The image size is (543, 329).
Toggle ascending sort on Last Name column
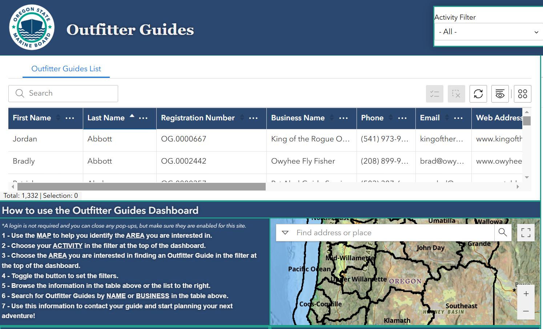pos(132,117)
